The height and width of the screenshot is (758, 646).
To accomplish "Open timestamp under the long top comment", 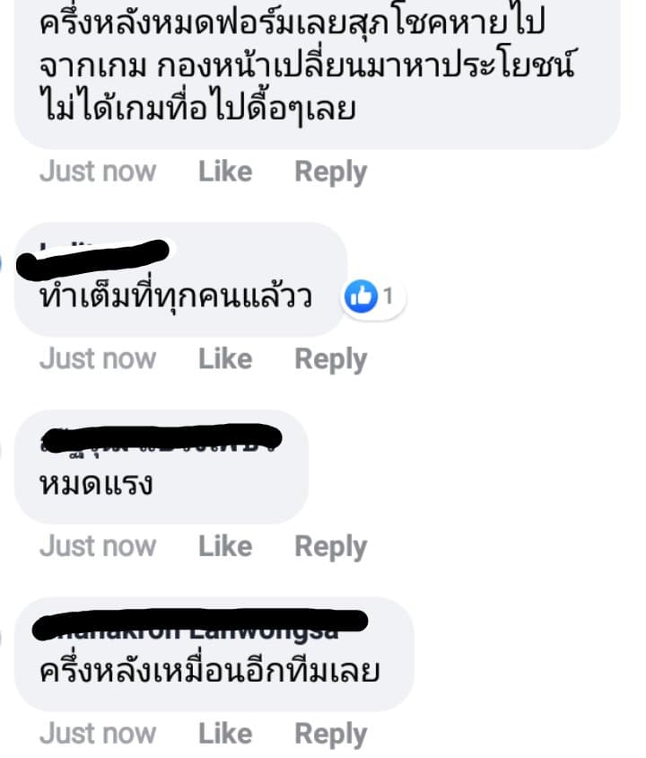I will tap(98, 172).
